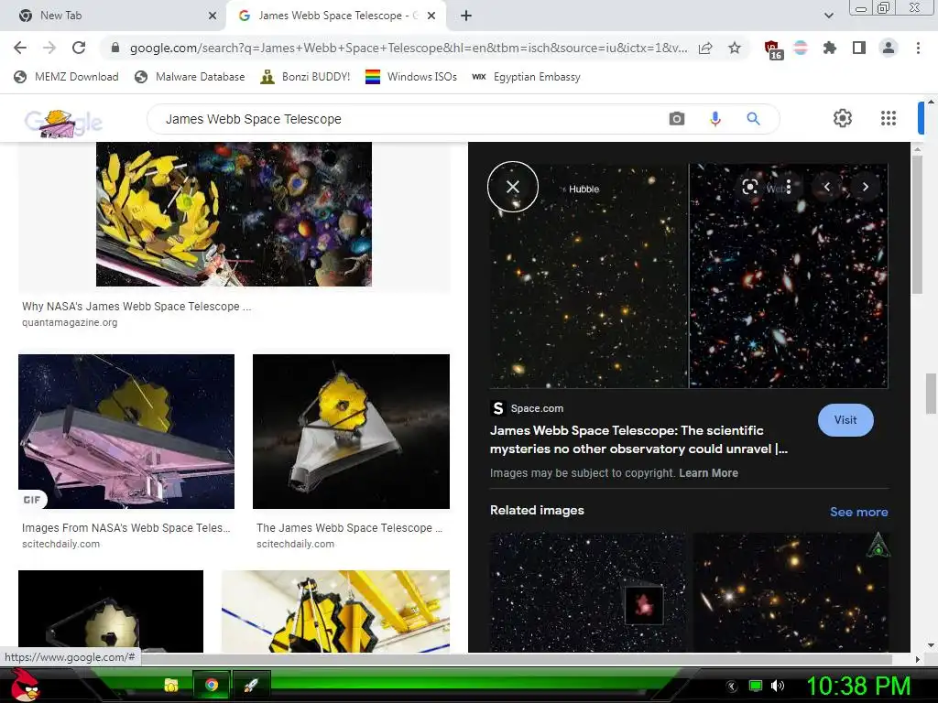The width and height of the screenshot is (938, 703).
Task: Open related image with red galaxy inset
Action: (x=588, y=592)
